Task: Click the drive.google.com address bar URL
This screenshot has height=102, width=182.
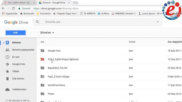Action: [x=56, y=8]
